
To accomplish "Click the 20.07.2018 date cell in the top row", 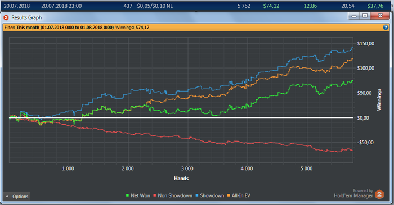I will tap(16, 6).
